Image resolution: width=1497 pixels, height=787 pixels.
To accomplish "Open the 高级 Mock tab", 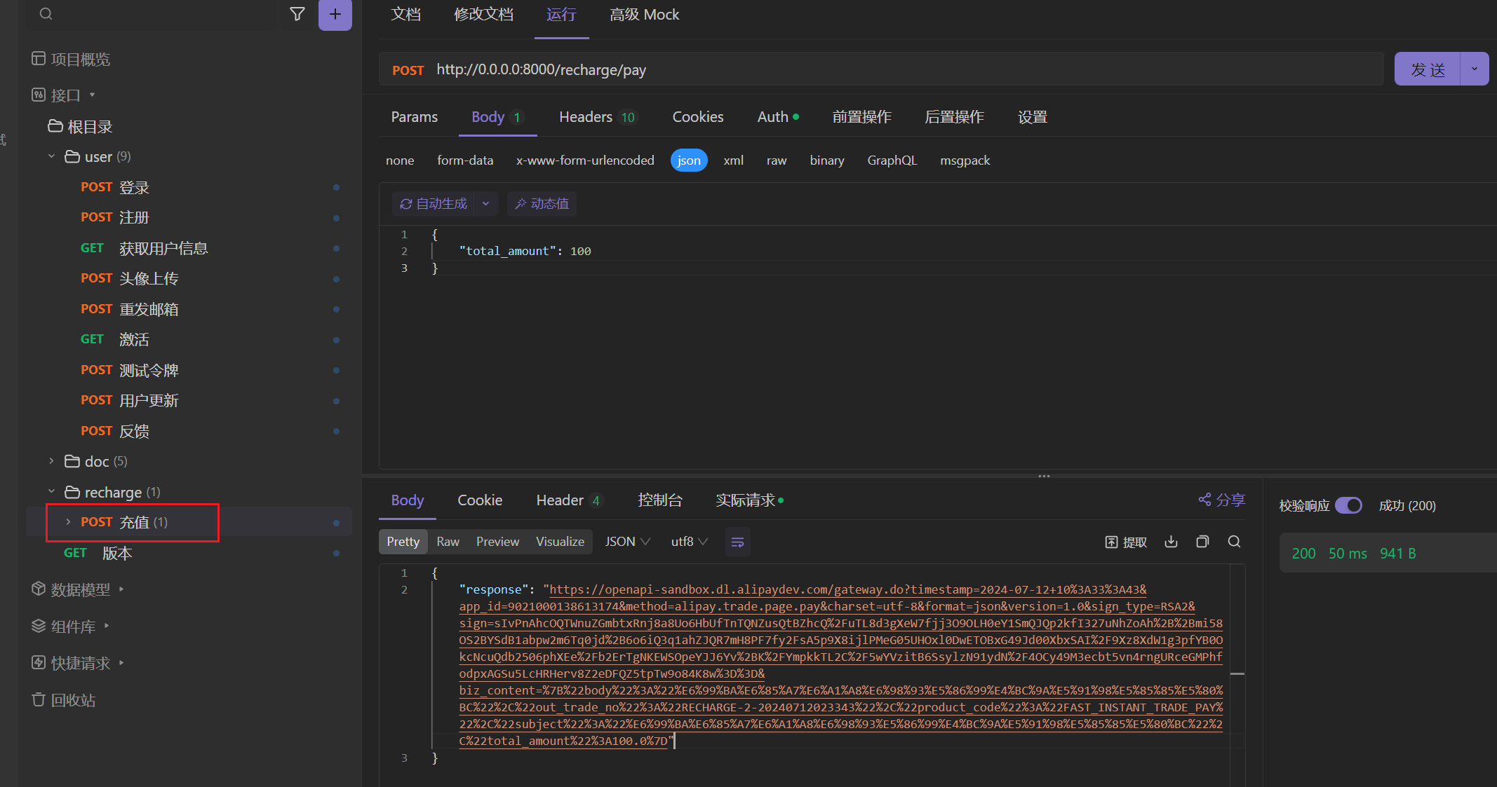I will [x=644, y=15].
